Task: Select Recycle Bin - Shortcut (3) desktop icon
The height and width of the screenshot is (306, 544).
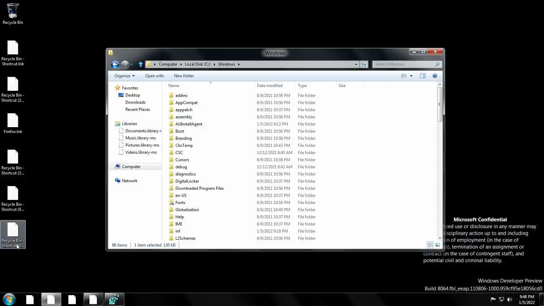Action: point(13,162)
